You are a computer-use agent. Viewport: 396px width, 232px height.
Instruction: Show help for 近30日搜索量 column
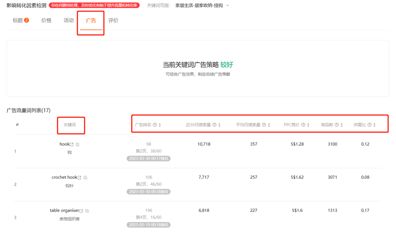click(214, 124)
